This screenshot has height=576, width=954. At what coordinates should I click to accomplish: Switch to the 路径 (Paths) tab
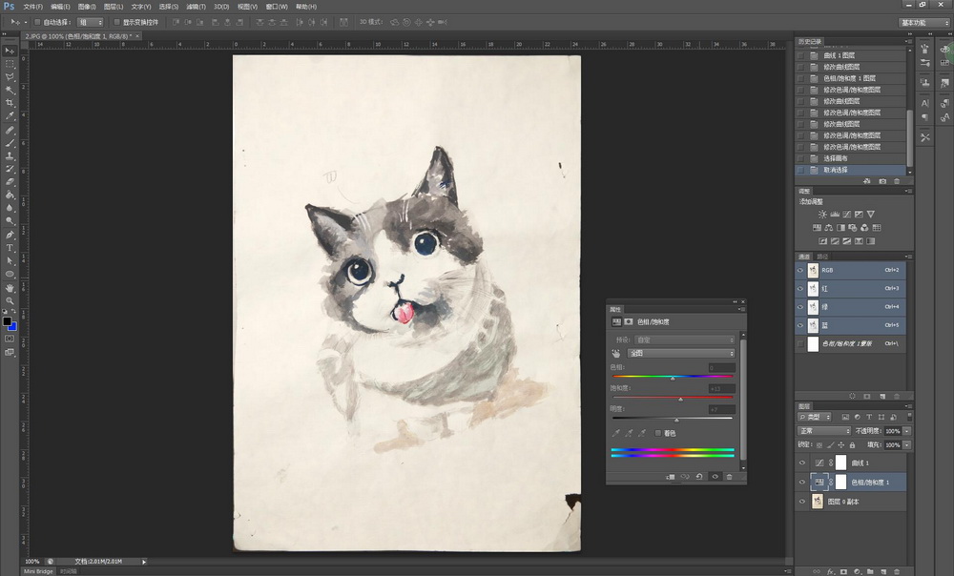[822, 257]
